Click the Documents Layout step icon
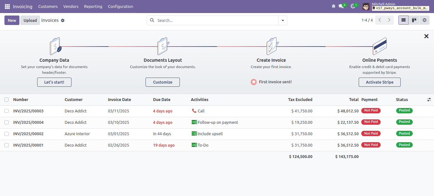Image resolution: width=434 pixels, height=196 pixels. click(163, 46)
